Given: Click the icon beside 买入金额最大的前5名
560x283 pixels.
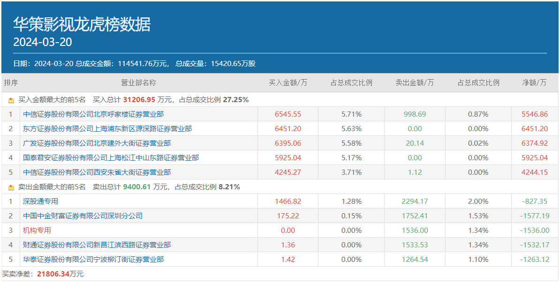Looking at the screenshot, I should tap(11, 100).
